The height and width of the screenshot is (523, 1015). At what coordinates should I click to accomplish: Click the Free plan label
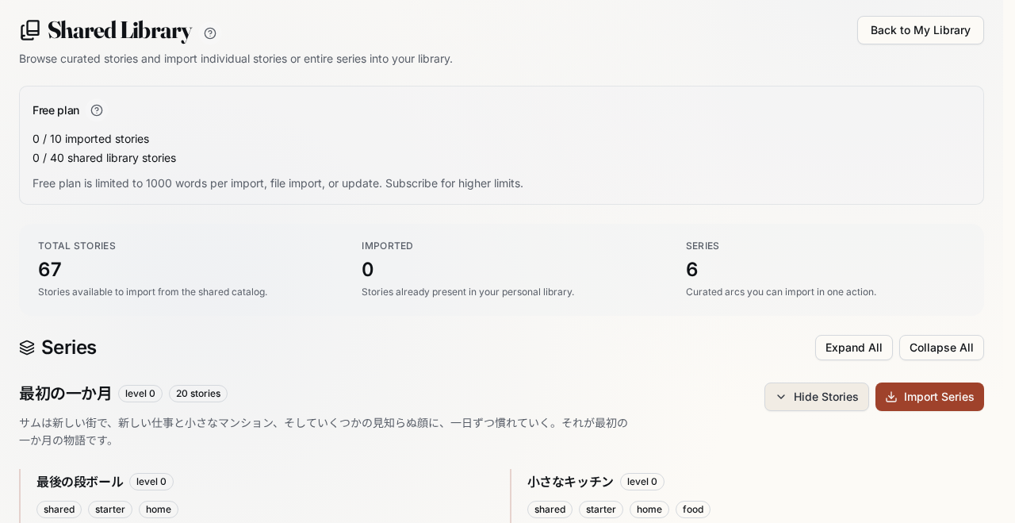click(x=56, y=110)
